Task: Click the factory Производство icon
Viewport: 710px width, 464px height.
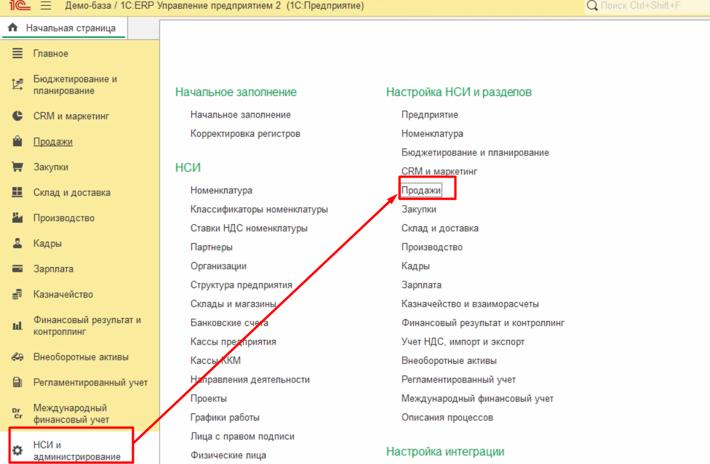Action: point(17,218)
